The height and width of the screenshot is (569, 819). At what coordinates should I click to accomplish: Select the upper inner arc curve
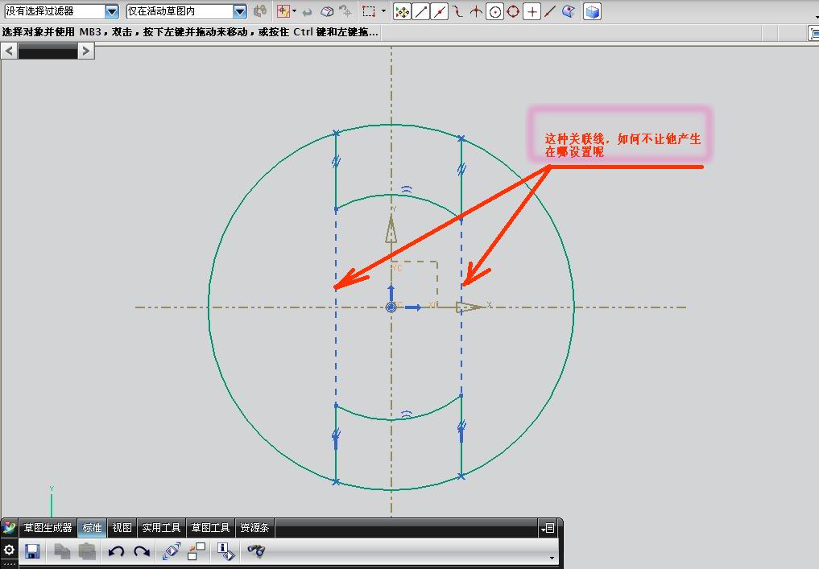(x=391, y=196)
